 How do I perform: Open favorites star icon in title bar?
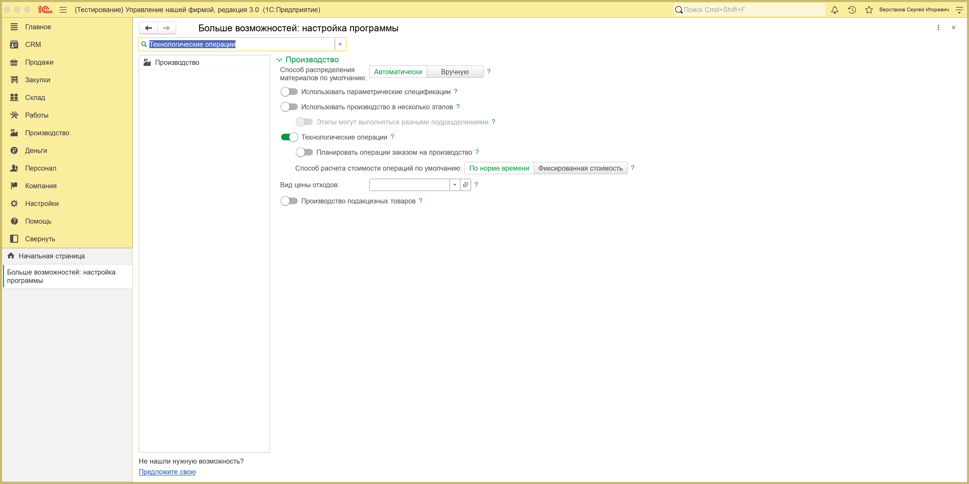tap(869, 10)
